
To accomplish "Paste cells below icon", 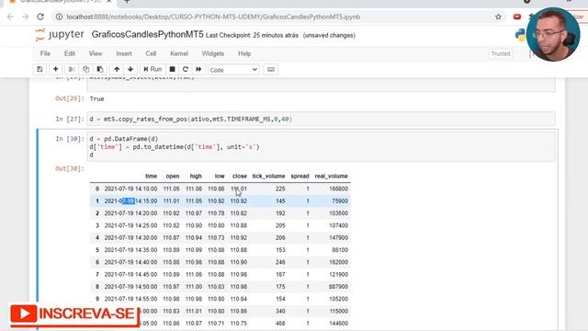I will point(100,70).
